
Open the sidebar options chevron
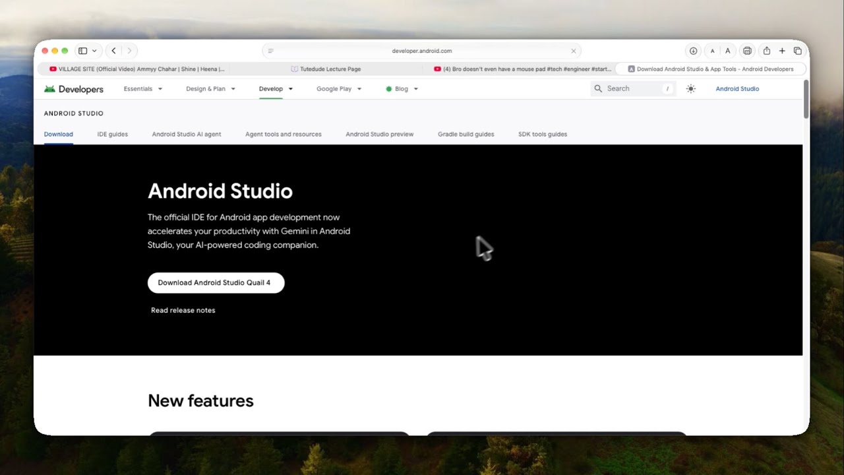tap(94, 51)
